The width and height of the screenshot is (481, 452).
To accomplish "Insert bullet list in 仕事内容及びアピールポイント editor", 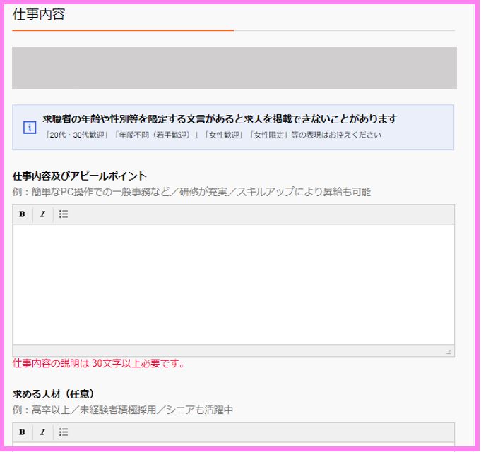I will [x=64, y=214].
